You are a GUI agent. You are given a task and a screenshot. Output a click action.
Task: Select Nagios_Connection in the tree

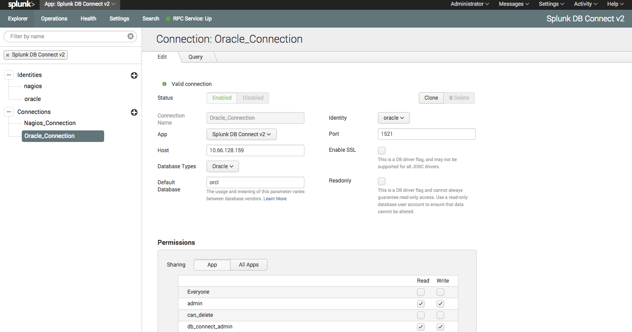[x=50, y=123]
